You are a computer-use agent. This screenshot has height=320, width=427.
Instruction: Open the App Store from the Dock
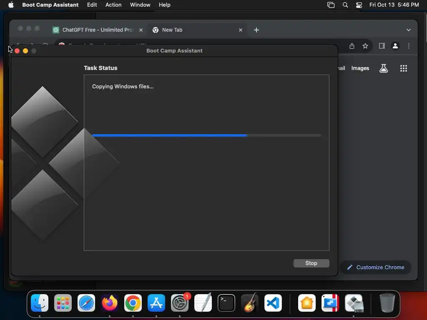click(156, 303)
